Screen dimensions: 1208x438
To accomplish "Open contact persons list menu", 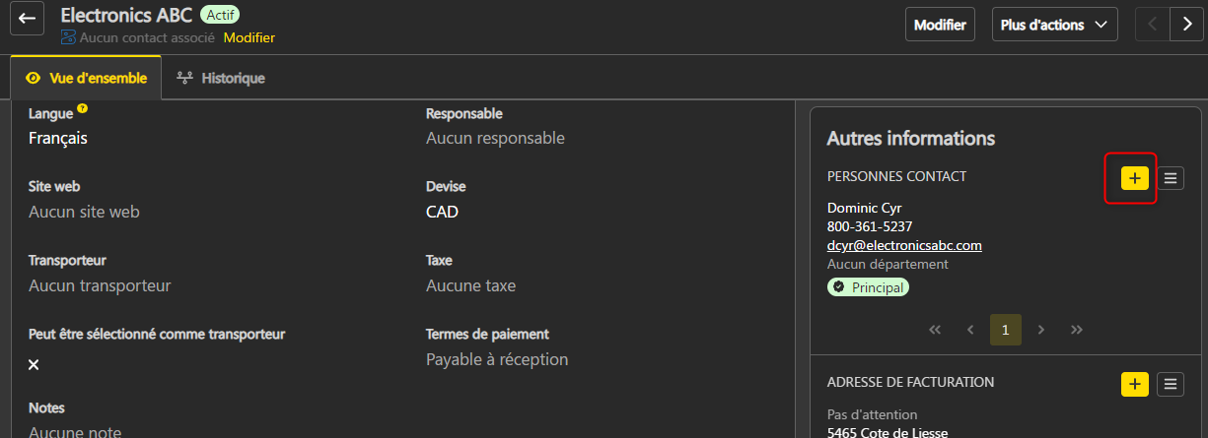I will (x=1171, y=178).
